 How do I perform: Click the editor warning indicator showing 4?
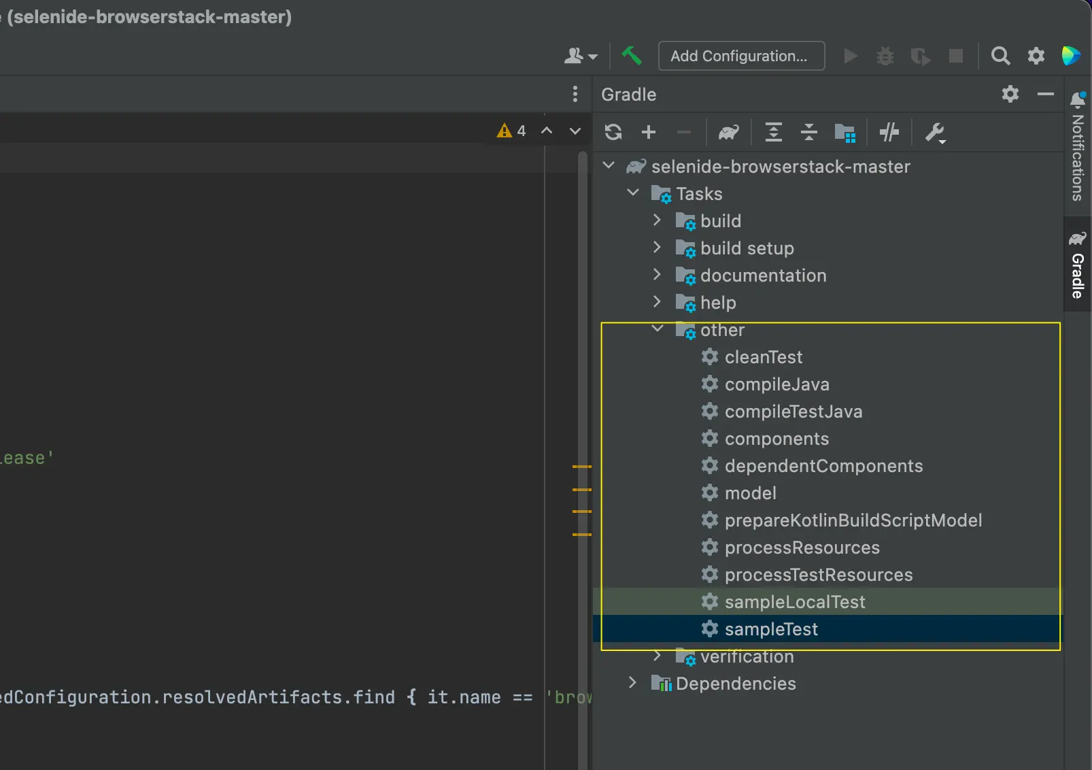[x=512, y=131]
